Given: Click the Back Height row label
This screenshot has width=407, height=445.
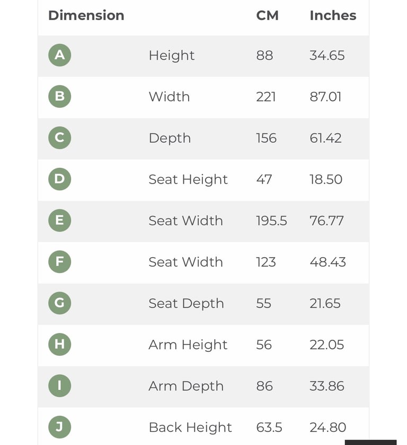Looking at the screenshot, I should 190,428.
